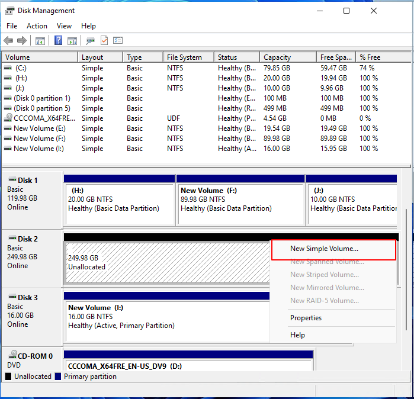
Task: Click Help in the context menu
Action: tap(297, 335)
